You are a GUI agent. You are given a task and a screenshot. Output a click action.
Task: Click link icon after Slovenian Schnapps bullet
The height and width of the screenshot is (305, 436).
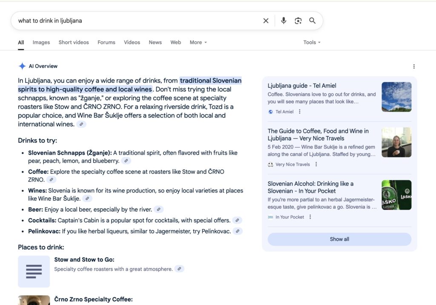pos(126,161)
